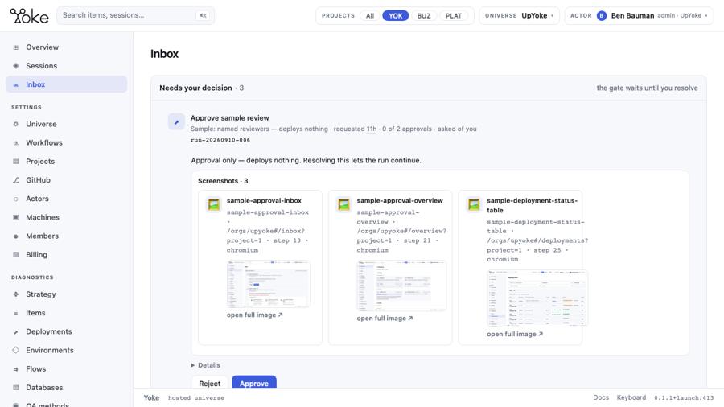Select the Sessions icon in sidebar
The width and height of the screenshot is (724, 407).
point(16,65)
